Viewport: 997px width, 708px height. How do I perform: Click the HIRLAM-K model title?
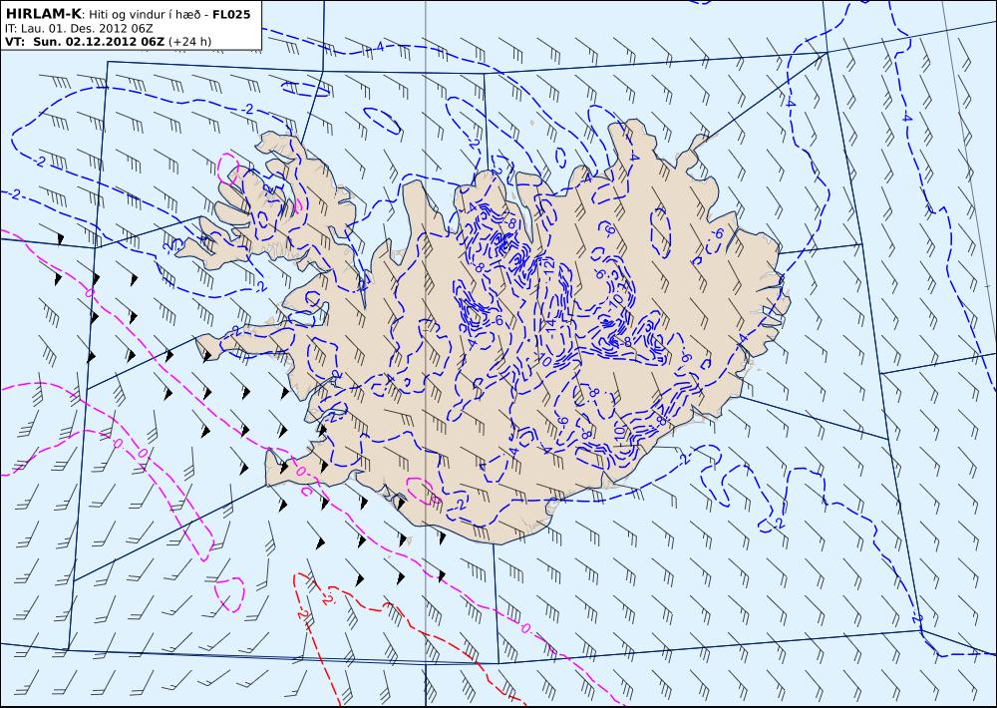coord(43,15)
